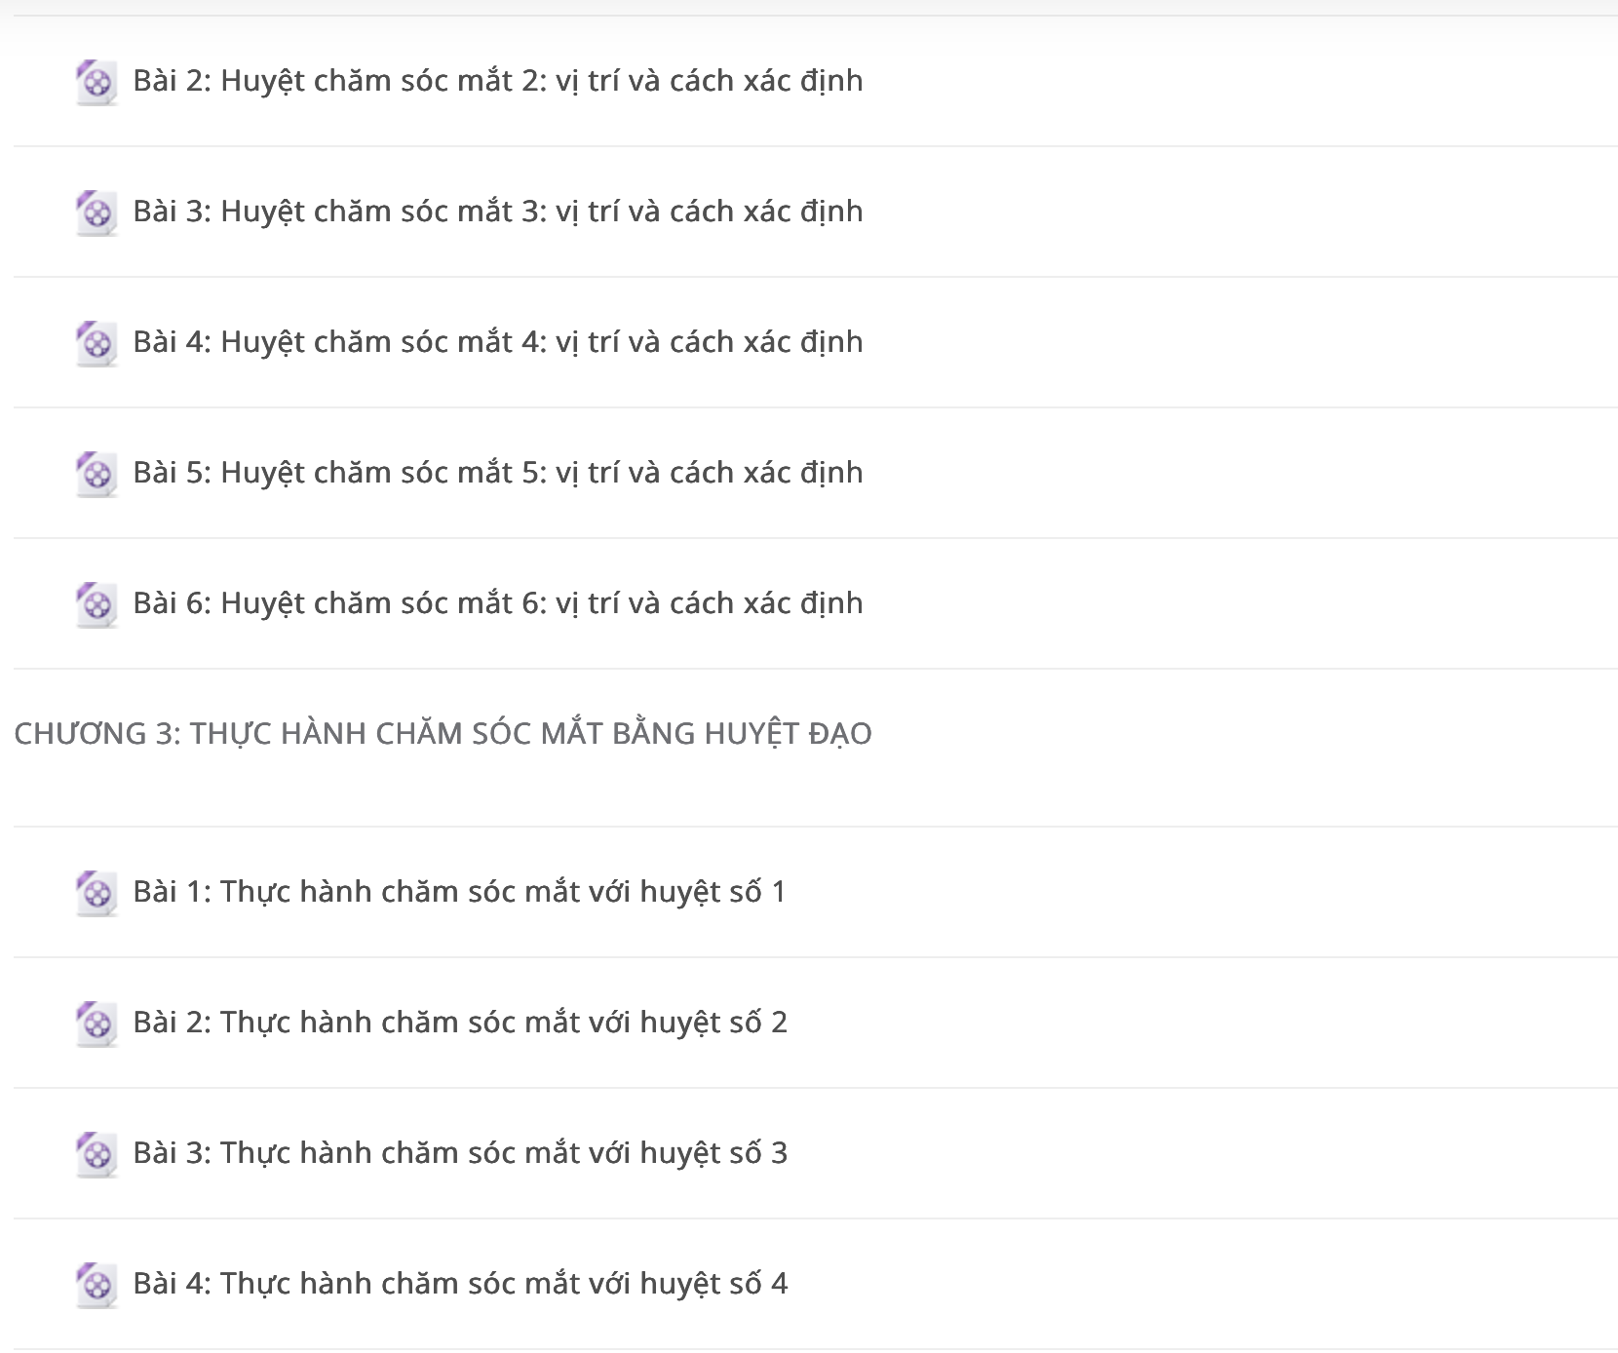Open lesson Bài 2: Huyệt chăm sóc mắt 2
1618x1353 pixels.
[498, 81]
